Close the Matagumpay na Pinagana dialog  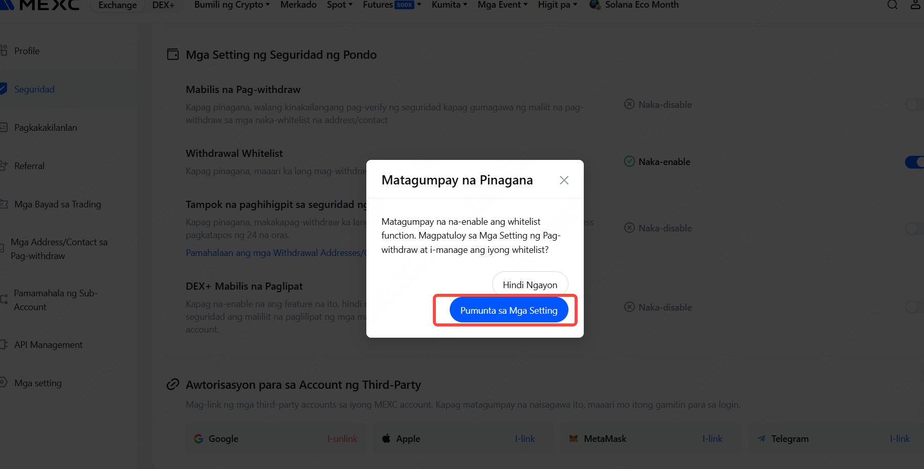(x=564, y=180)
